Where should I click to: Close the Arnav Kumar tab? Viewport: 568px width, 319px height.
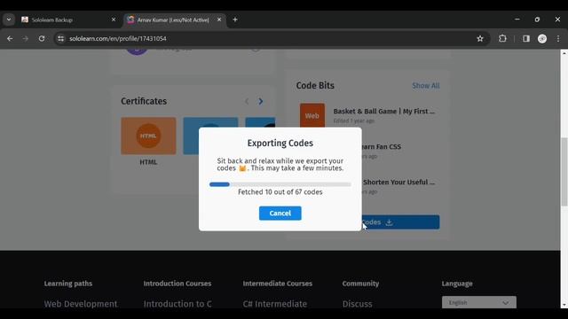point(219,19)
